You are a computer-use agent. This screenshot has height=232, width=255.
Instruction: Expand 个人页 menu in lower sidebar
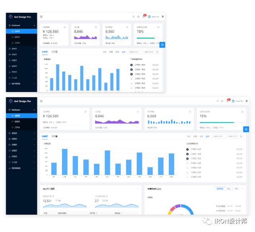[x=22, y=162]
